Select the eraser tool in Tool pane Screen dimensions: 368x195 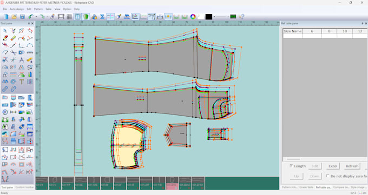(13, 38)
